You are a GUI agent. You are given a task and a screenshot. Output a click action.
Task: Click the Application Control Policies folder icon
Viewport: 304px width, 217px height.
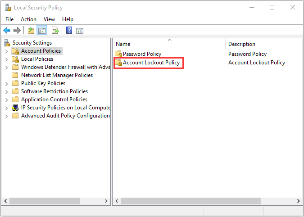[x=15, y=99]
